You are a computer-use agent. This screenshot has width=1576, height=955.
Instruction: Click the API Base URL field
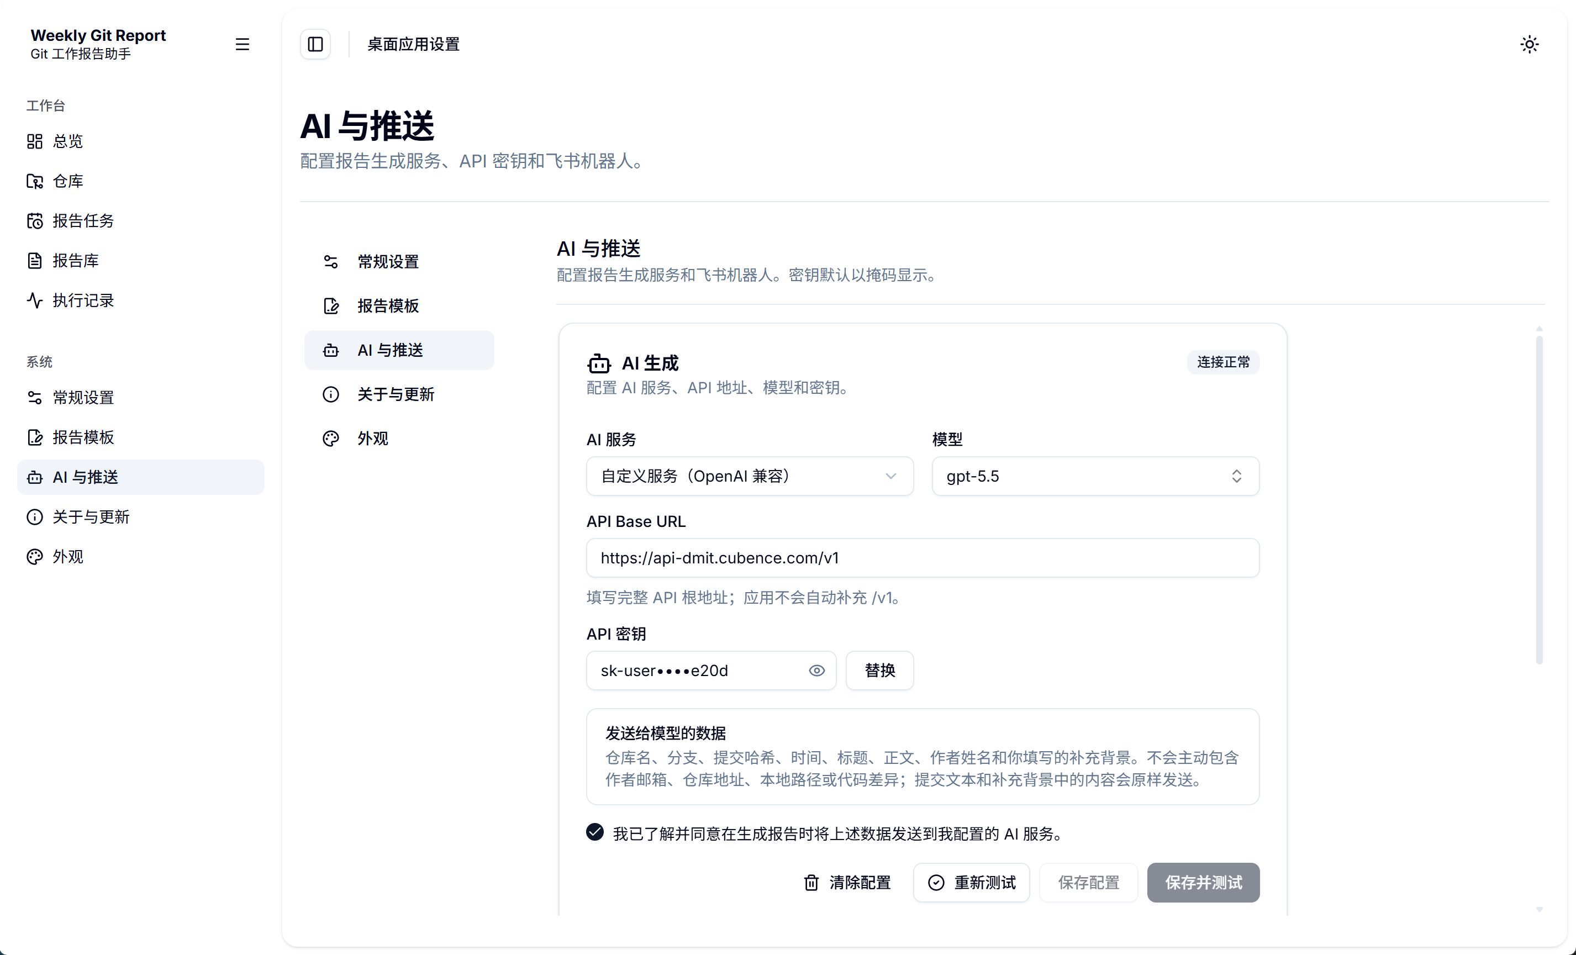pyautogui.click(x=923, y=558)
